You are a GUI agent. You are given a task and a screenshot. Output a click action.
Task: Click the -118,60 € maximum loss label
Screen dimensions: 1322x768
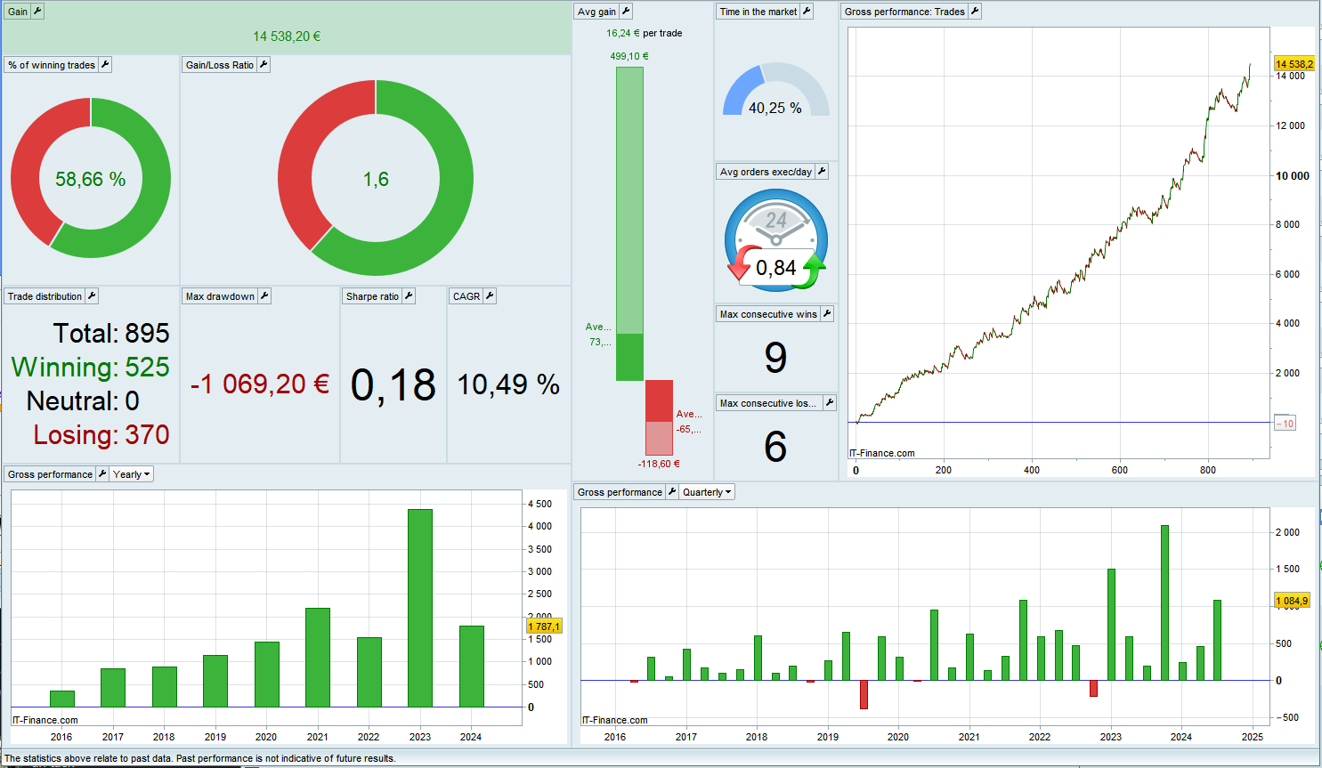coord(659,464)
